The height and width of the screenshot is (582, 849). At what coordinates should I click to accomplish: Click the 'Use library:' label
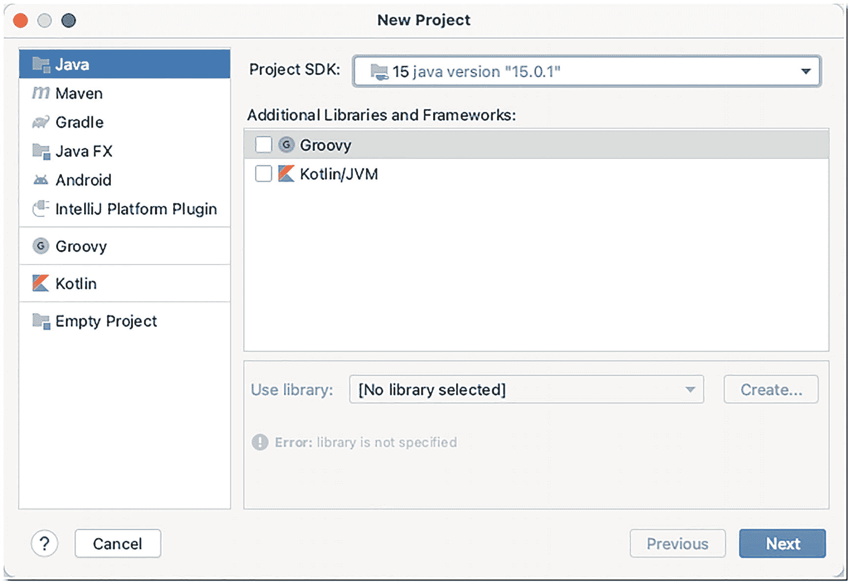[292, 389]
